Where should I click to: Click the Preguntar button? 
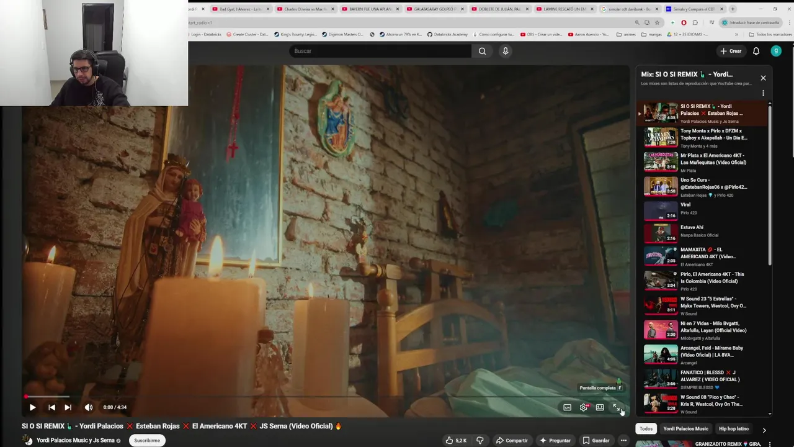pyautogui.click(x=555, y=440)
